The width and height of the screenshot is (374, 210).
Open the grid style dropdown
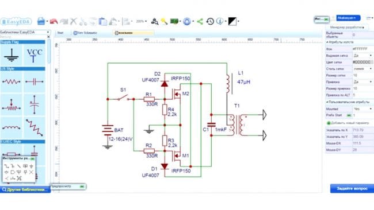click(x=363, y=69)
